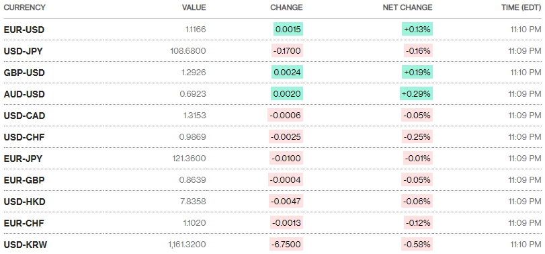Click the -0.01% net change cell
This screenshot has width=545, height=254.
pyautogui.click(x=418, y=159)
